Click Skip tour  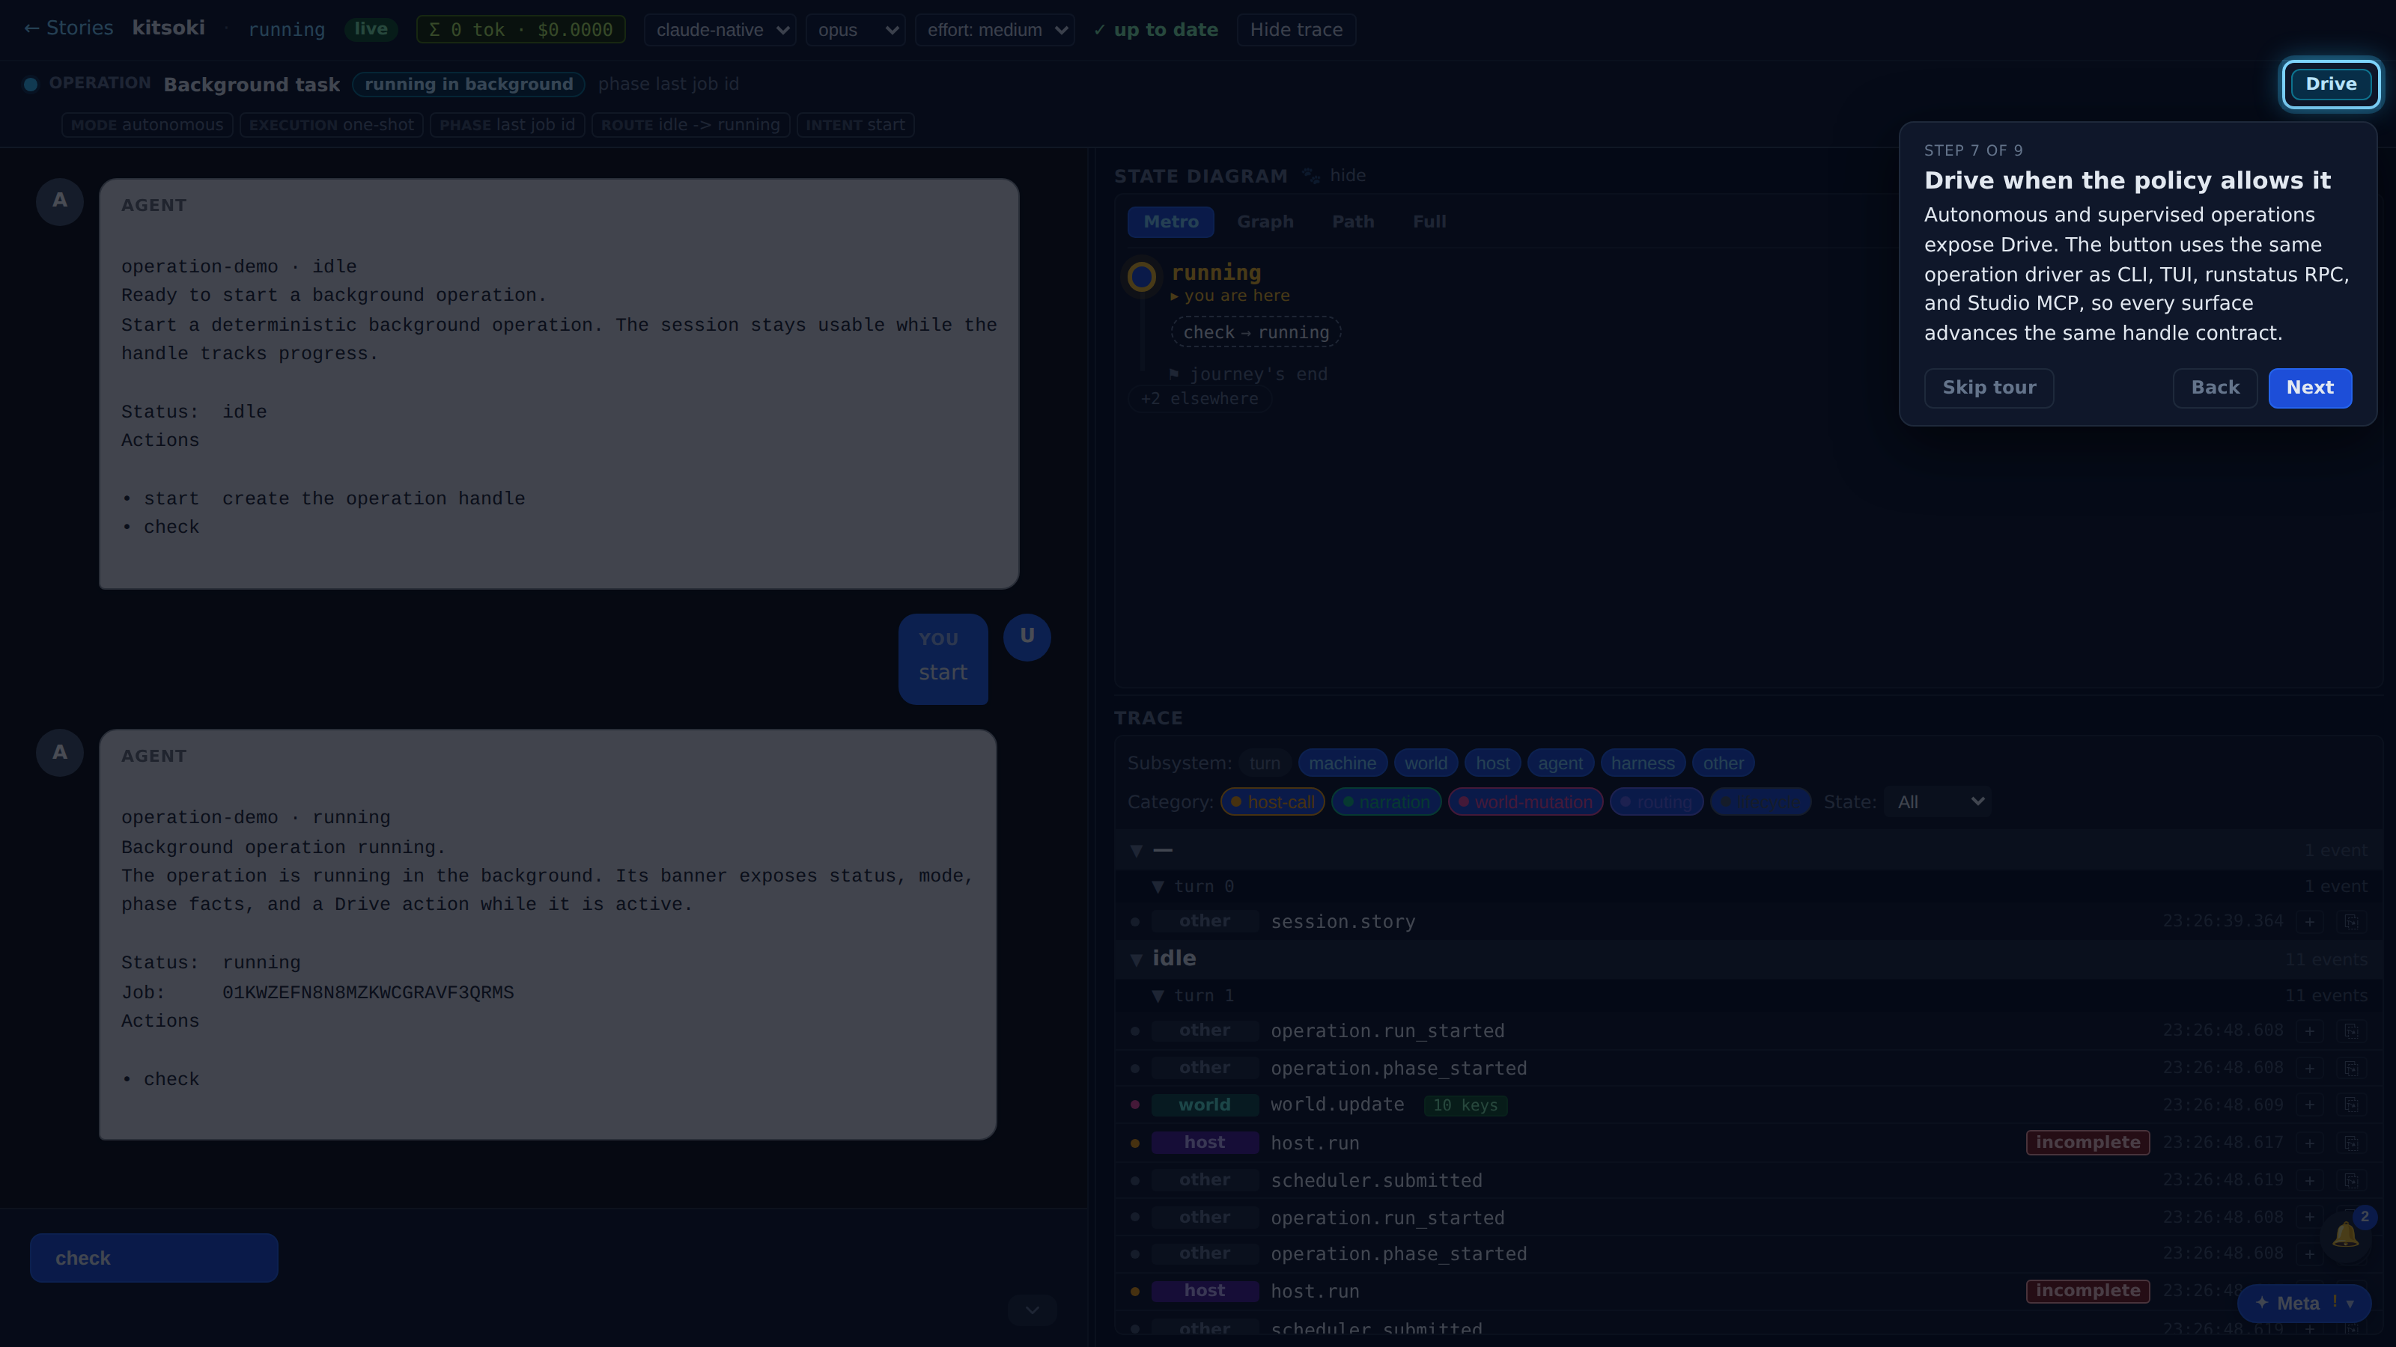click(1989, 388)
